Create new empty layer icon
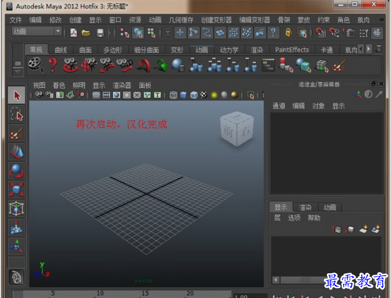The image size is (391, 298). pyautogui.click(x=363, y=229)
